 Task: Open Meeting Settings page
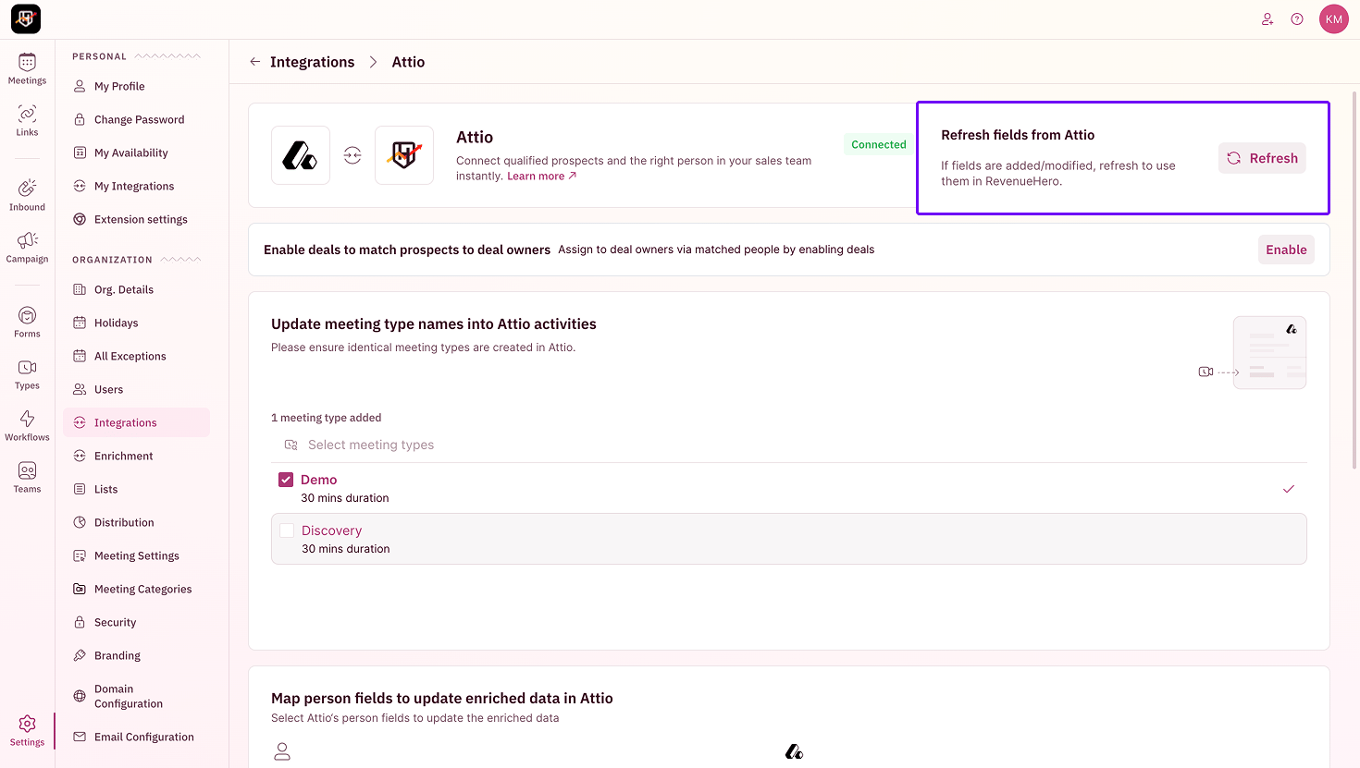point(136,555)
